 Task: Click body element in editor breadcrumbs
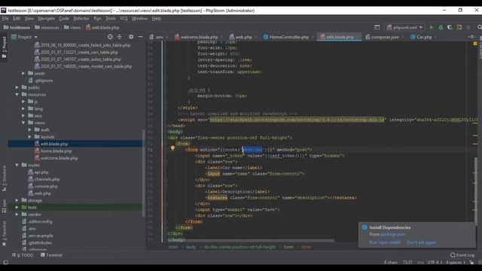pos(191,247)
